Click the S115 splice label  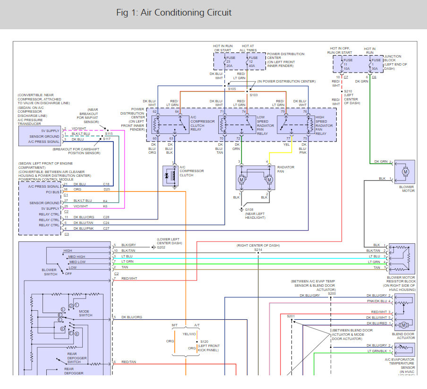point(109,134)
